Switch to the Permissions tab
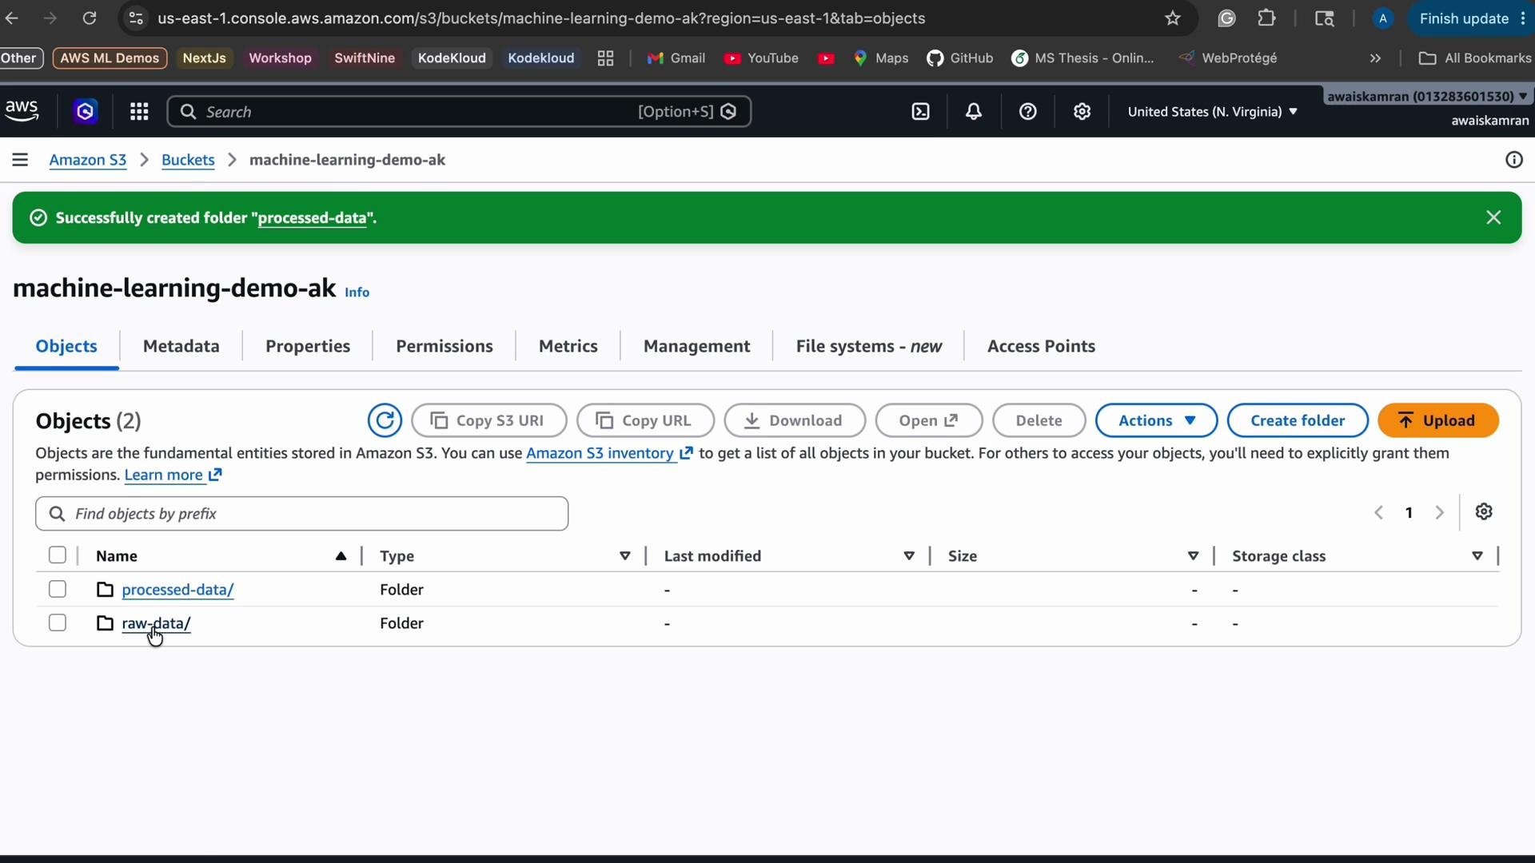Screen dimensions: 1535x863 point(445,346)
